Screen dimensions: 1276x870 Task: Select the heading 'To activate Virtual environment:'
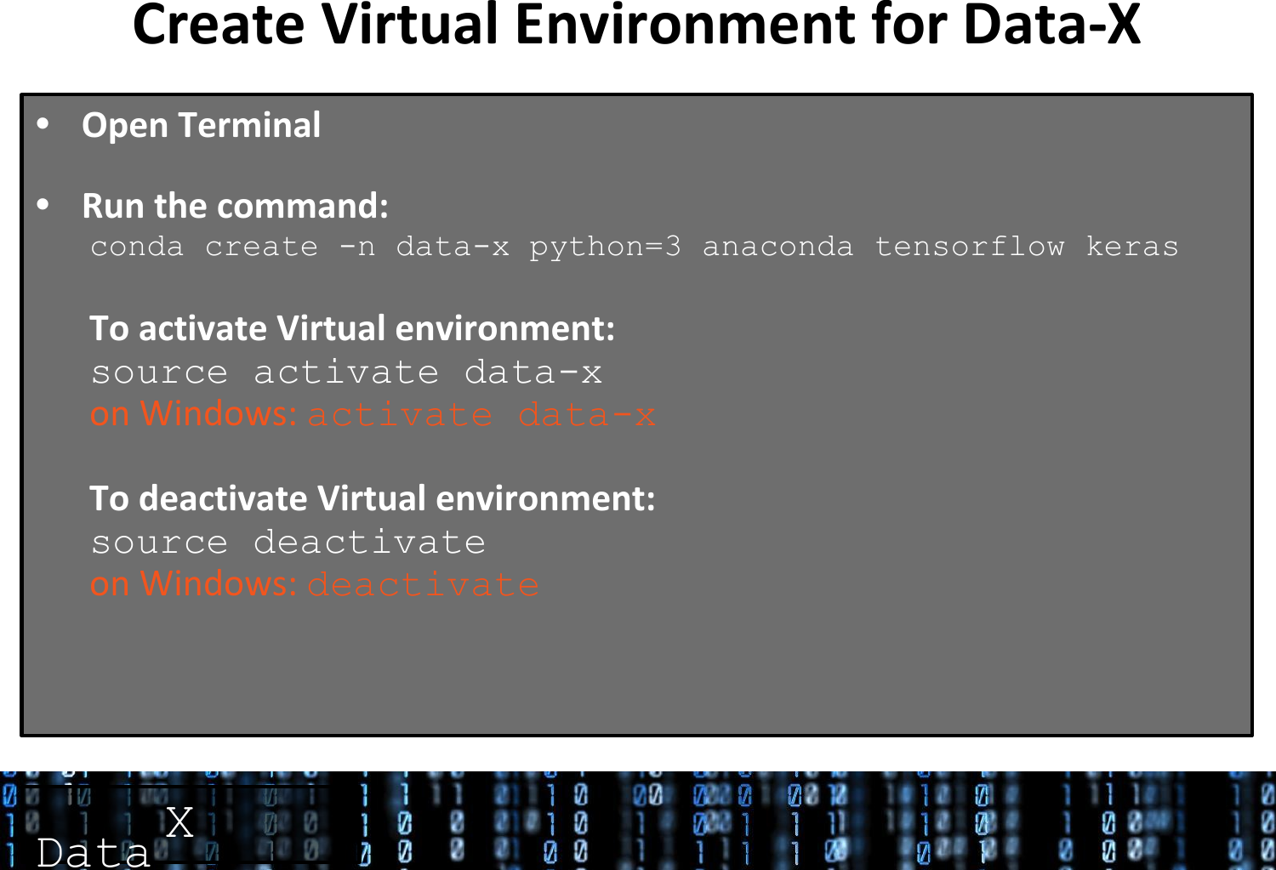[x=352, y=328]
